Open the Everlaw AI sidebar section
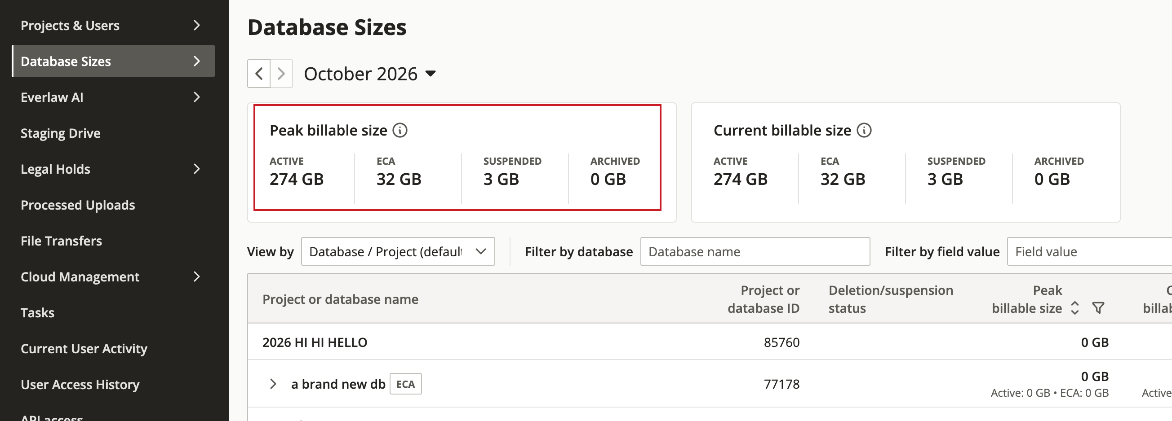Viewport: 1172px width, 421px height. click(x=113, y=97)
